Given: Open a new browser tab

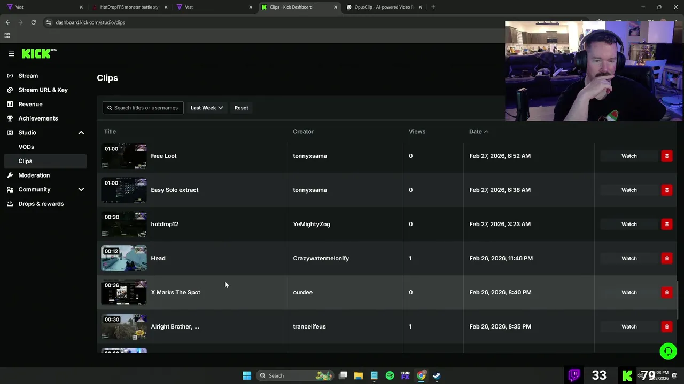Looking at the screenshot, I should click(x=433, y=7).
